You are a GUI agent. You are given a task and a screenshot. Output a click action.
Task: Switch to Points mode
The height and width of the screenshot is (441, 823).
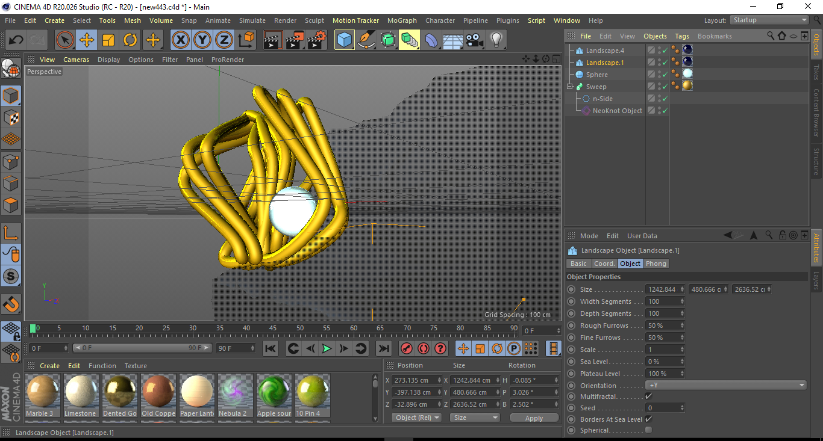[x=11, y=161]
